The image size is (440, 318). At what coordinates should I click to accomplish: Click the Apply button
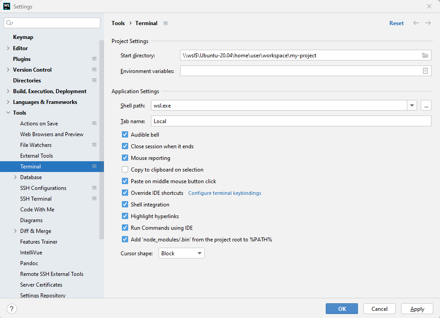point(417,309)
